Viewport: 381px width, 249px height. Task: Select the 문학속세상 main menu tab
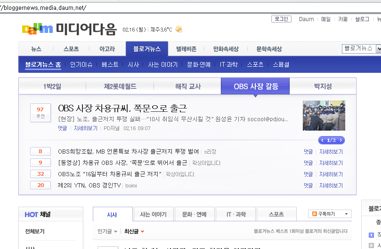tap(269, 49)
